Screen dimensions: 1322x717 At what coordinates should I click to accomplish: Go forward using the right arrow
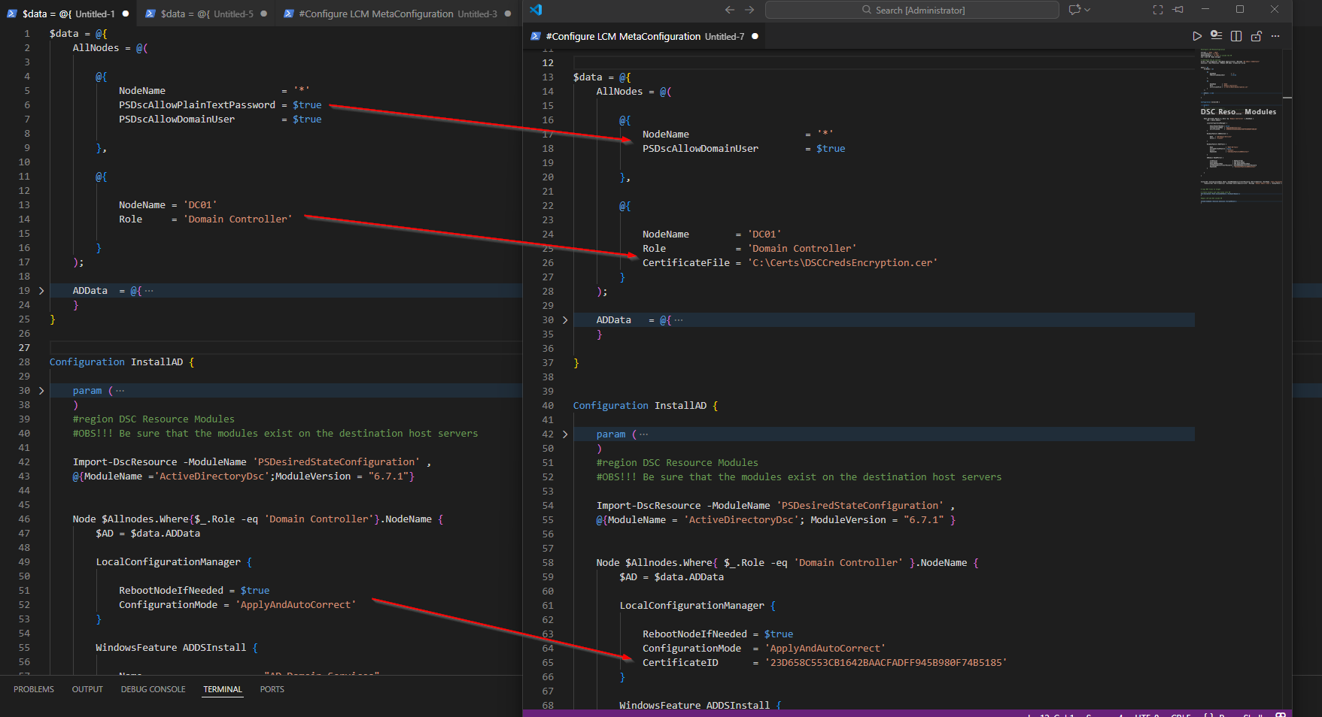(x=749, y=10)
